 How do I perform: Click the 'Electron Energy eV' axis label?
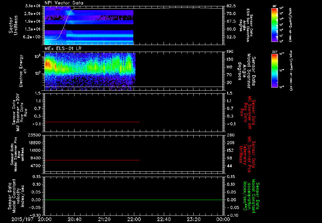(23, 71)
